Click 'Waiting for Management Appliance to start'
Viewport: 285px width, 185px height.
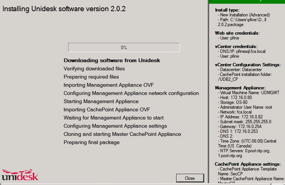coord(114,118)
